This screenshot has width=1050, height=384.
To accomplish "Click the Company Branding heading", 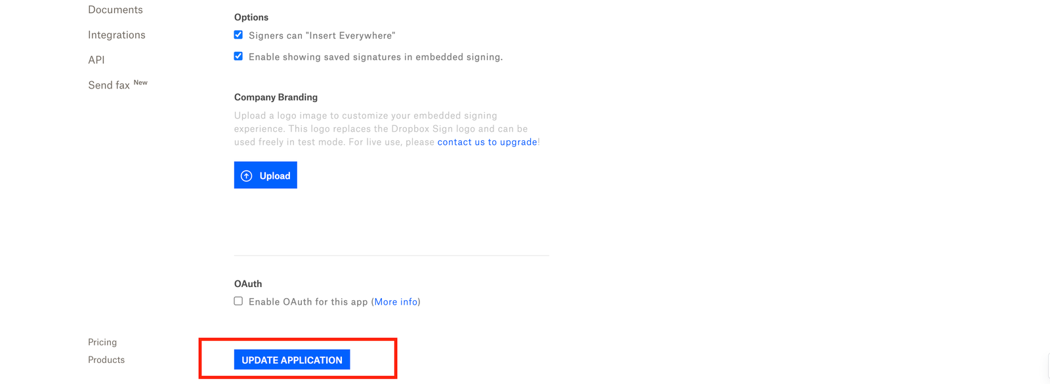I will pyautogui.click(x=276, y=97).
